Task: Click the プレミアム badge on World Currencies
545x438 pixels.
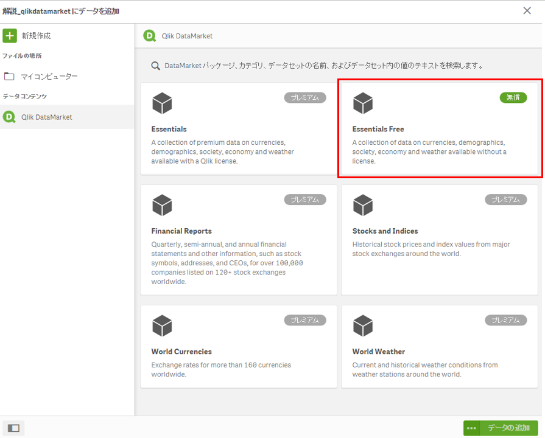Action: (x=305, y=320)
